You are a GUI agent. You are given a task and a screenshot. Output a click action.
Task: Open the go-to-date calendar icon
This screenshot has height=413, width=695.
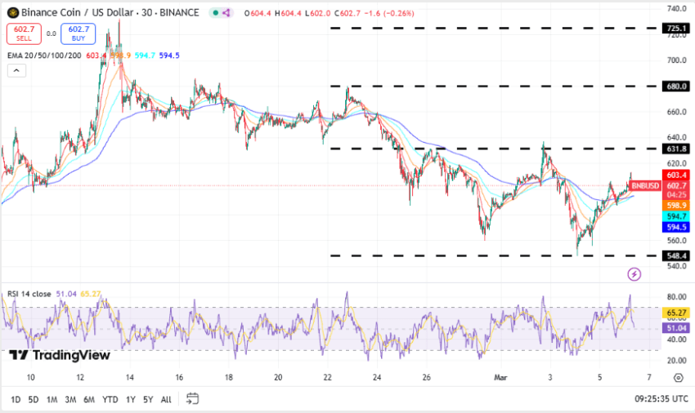[x=192, y=399]
